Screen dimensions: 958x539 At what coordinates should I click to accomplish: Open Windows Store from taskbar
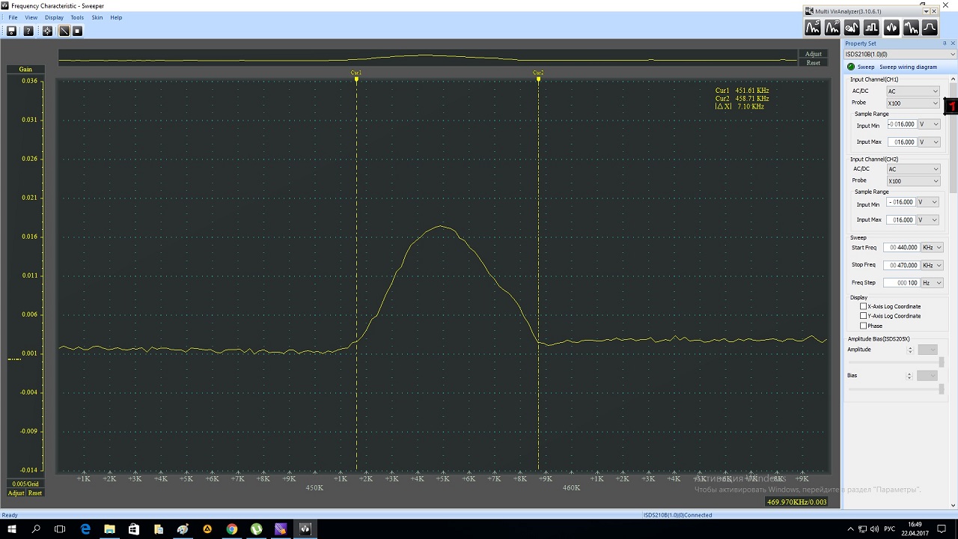pyautogui.click(x=134, y=529)
